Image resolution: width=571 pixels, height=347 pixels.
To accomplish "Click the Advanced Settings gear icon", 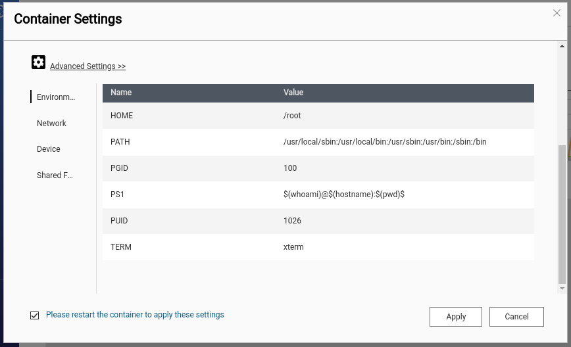I will (x=38, y=62).
